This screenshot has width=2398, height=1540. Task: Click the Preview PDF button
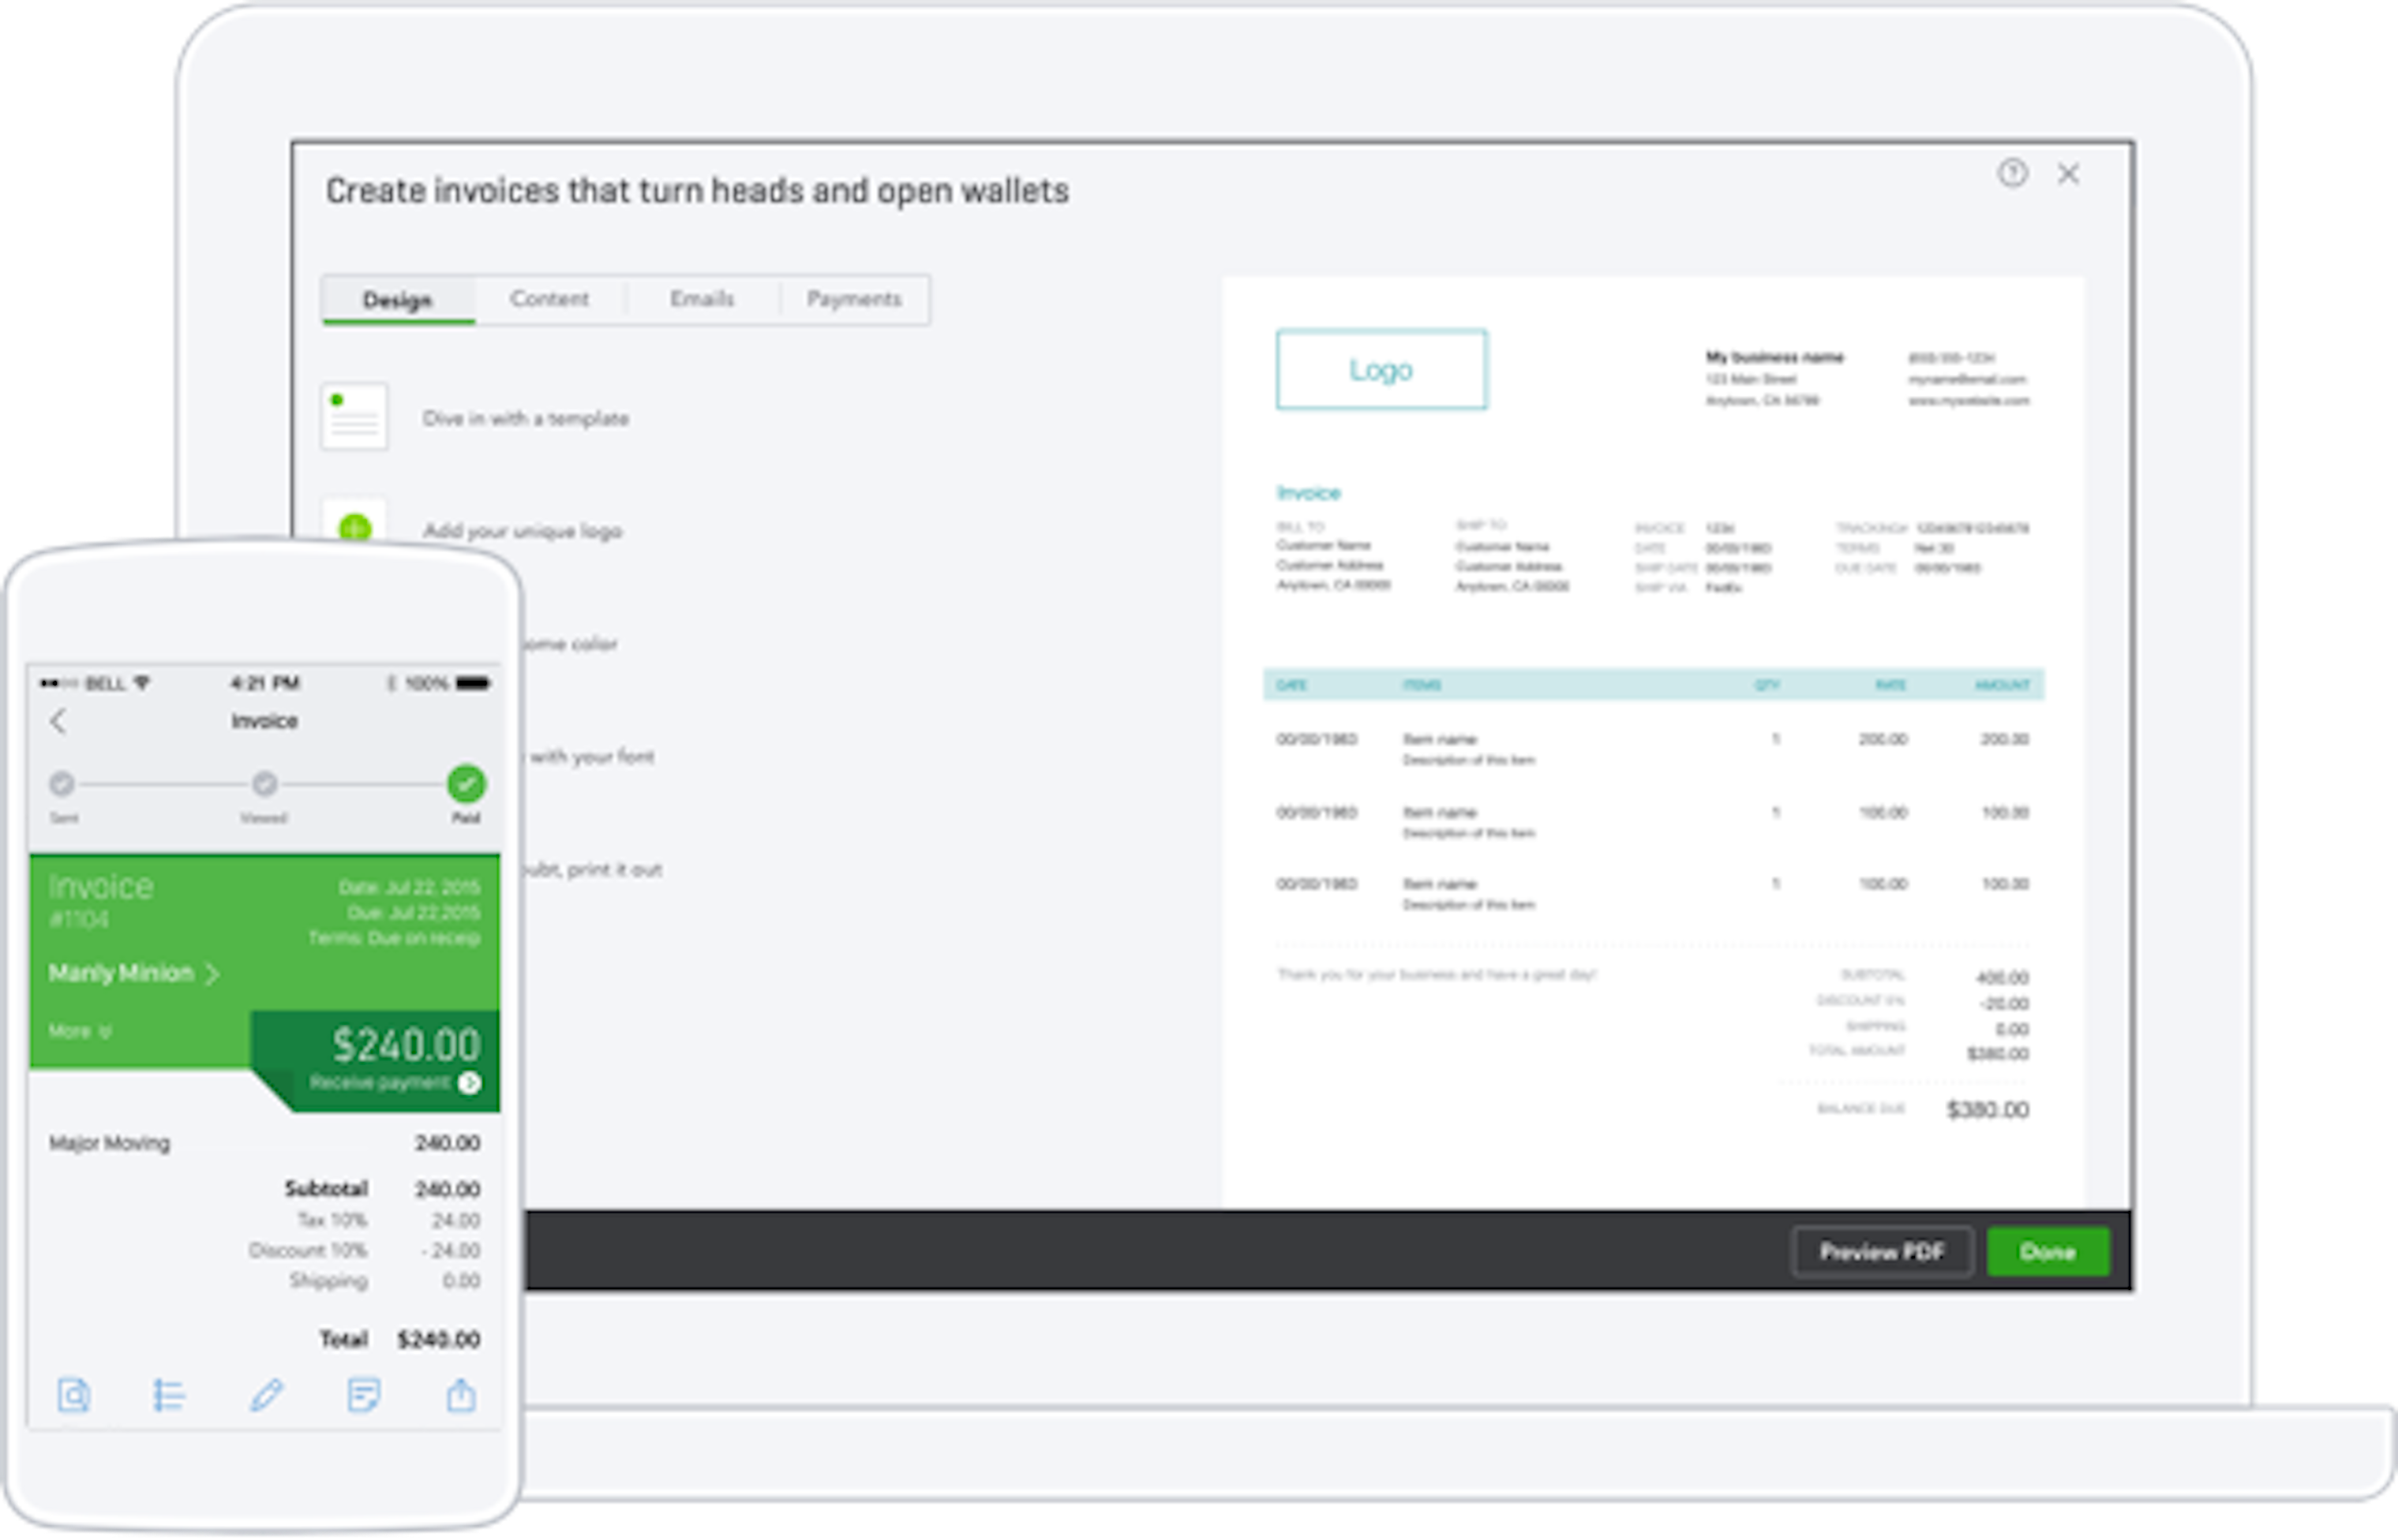[x=1881, y=1252]
